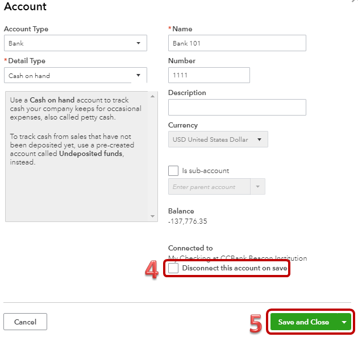Enable the Is sub-account checkbox
Screen dimensions: 358x337
pos(173,170)
